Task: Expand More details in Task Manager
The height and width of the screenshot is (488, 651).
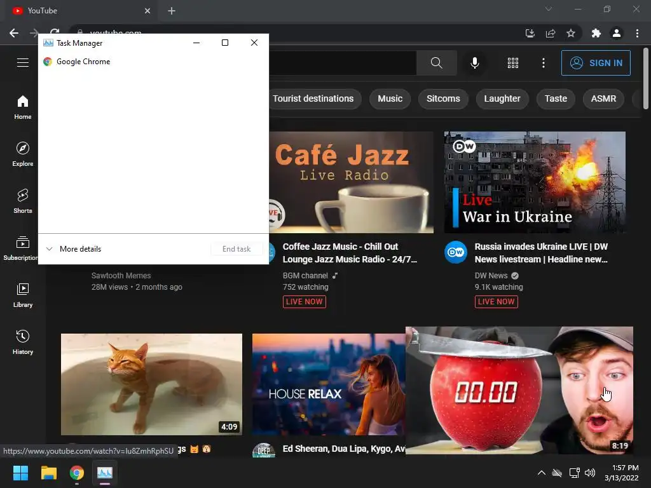Action: [74, 249]
